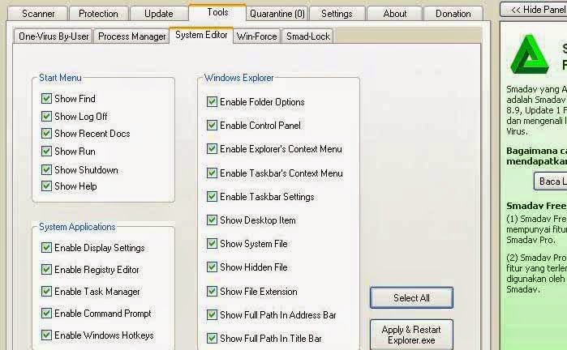Open the Scanner tab
The width and height of the screenshot is (567, 350).
point(38,14)
